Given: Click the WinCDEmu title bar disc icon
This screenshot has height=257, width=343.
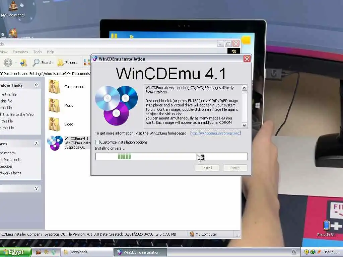Looking at the screenshot, I should pyautogui.click(x=95, y=59).
